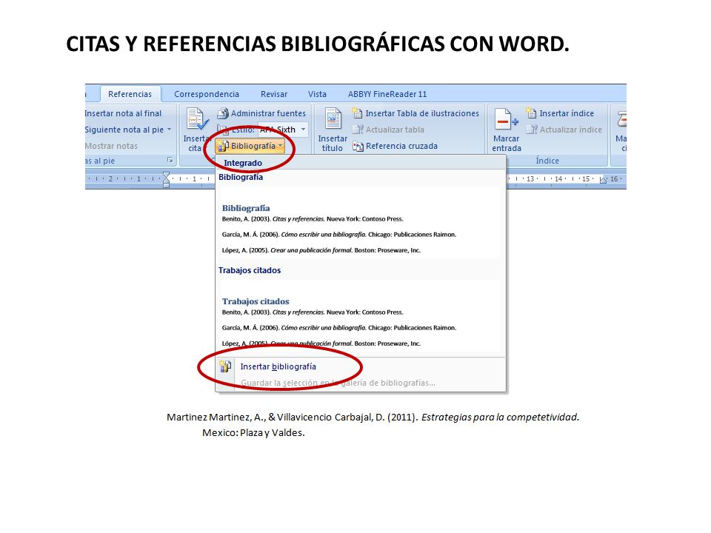The height and width of the screenshot is (533, 711).
Task: Click Guardar la selección en galería entry
Action: point(338,383)
